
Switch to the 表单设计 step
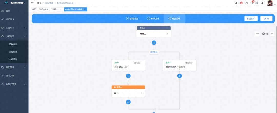(x=153, y=19)
